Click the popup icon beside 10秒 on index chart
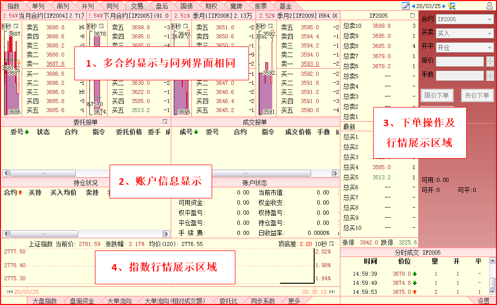 click(332, 244)
